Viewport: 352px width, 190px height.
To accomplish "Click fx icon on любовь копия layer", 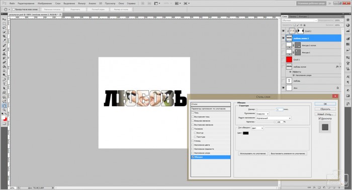I will (337, 67).
